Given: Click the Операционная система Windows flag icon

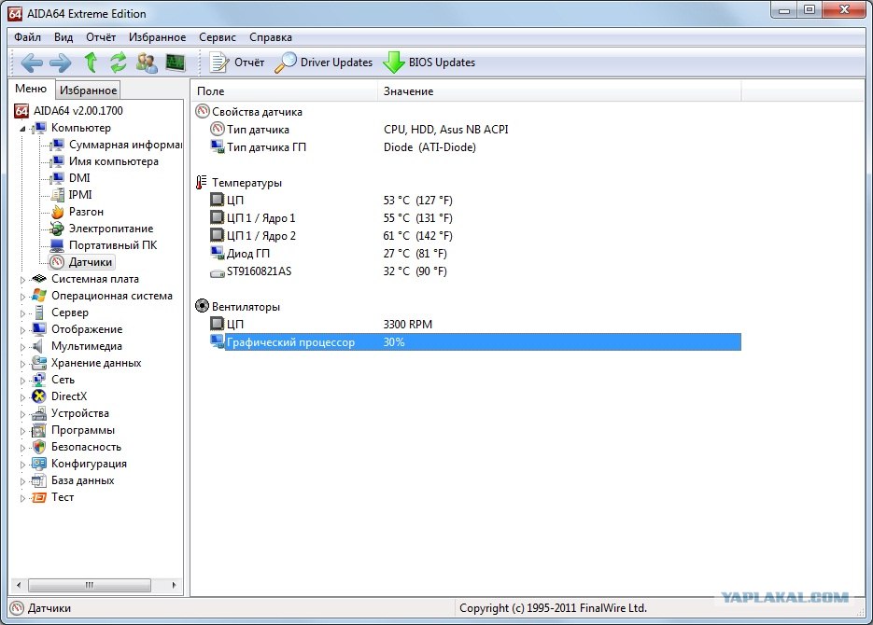Looking at the screenshot, I should point(39,296).
